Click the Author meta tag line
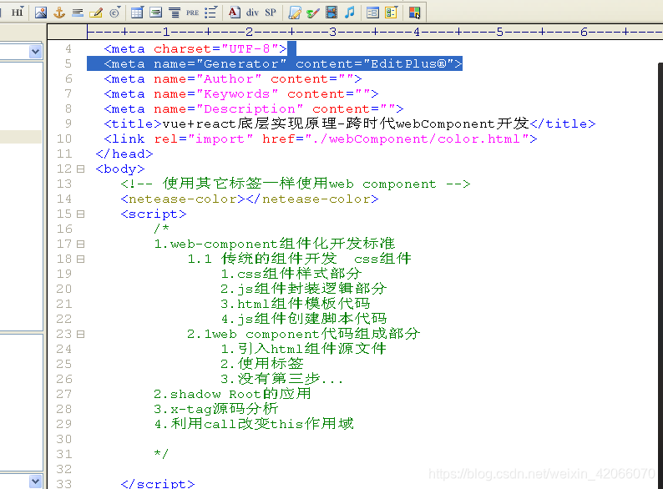 tap(233, 79)
